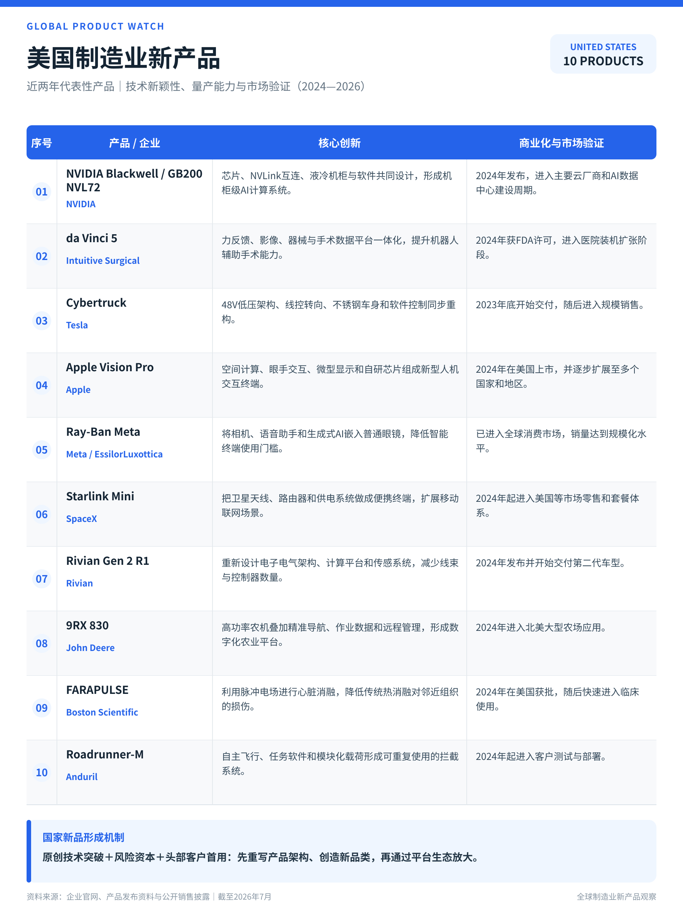The image size is (683, 911).
Task: Click the row number badge "04"
Action: pos(42,385)
